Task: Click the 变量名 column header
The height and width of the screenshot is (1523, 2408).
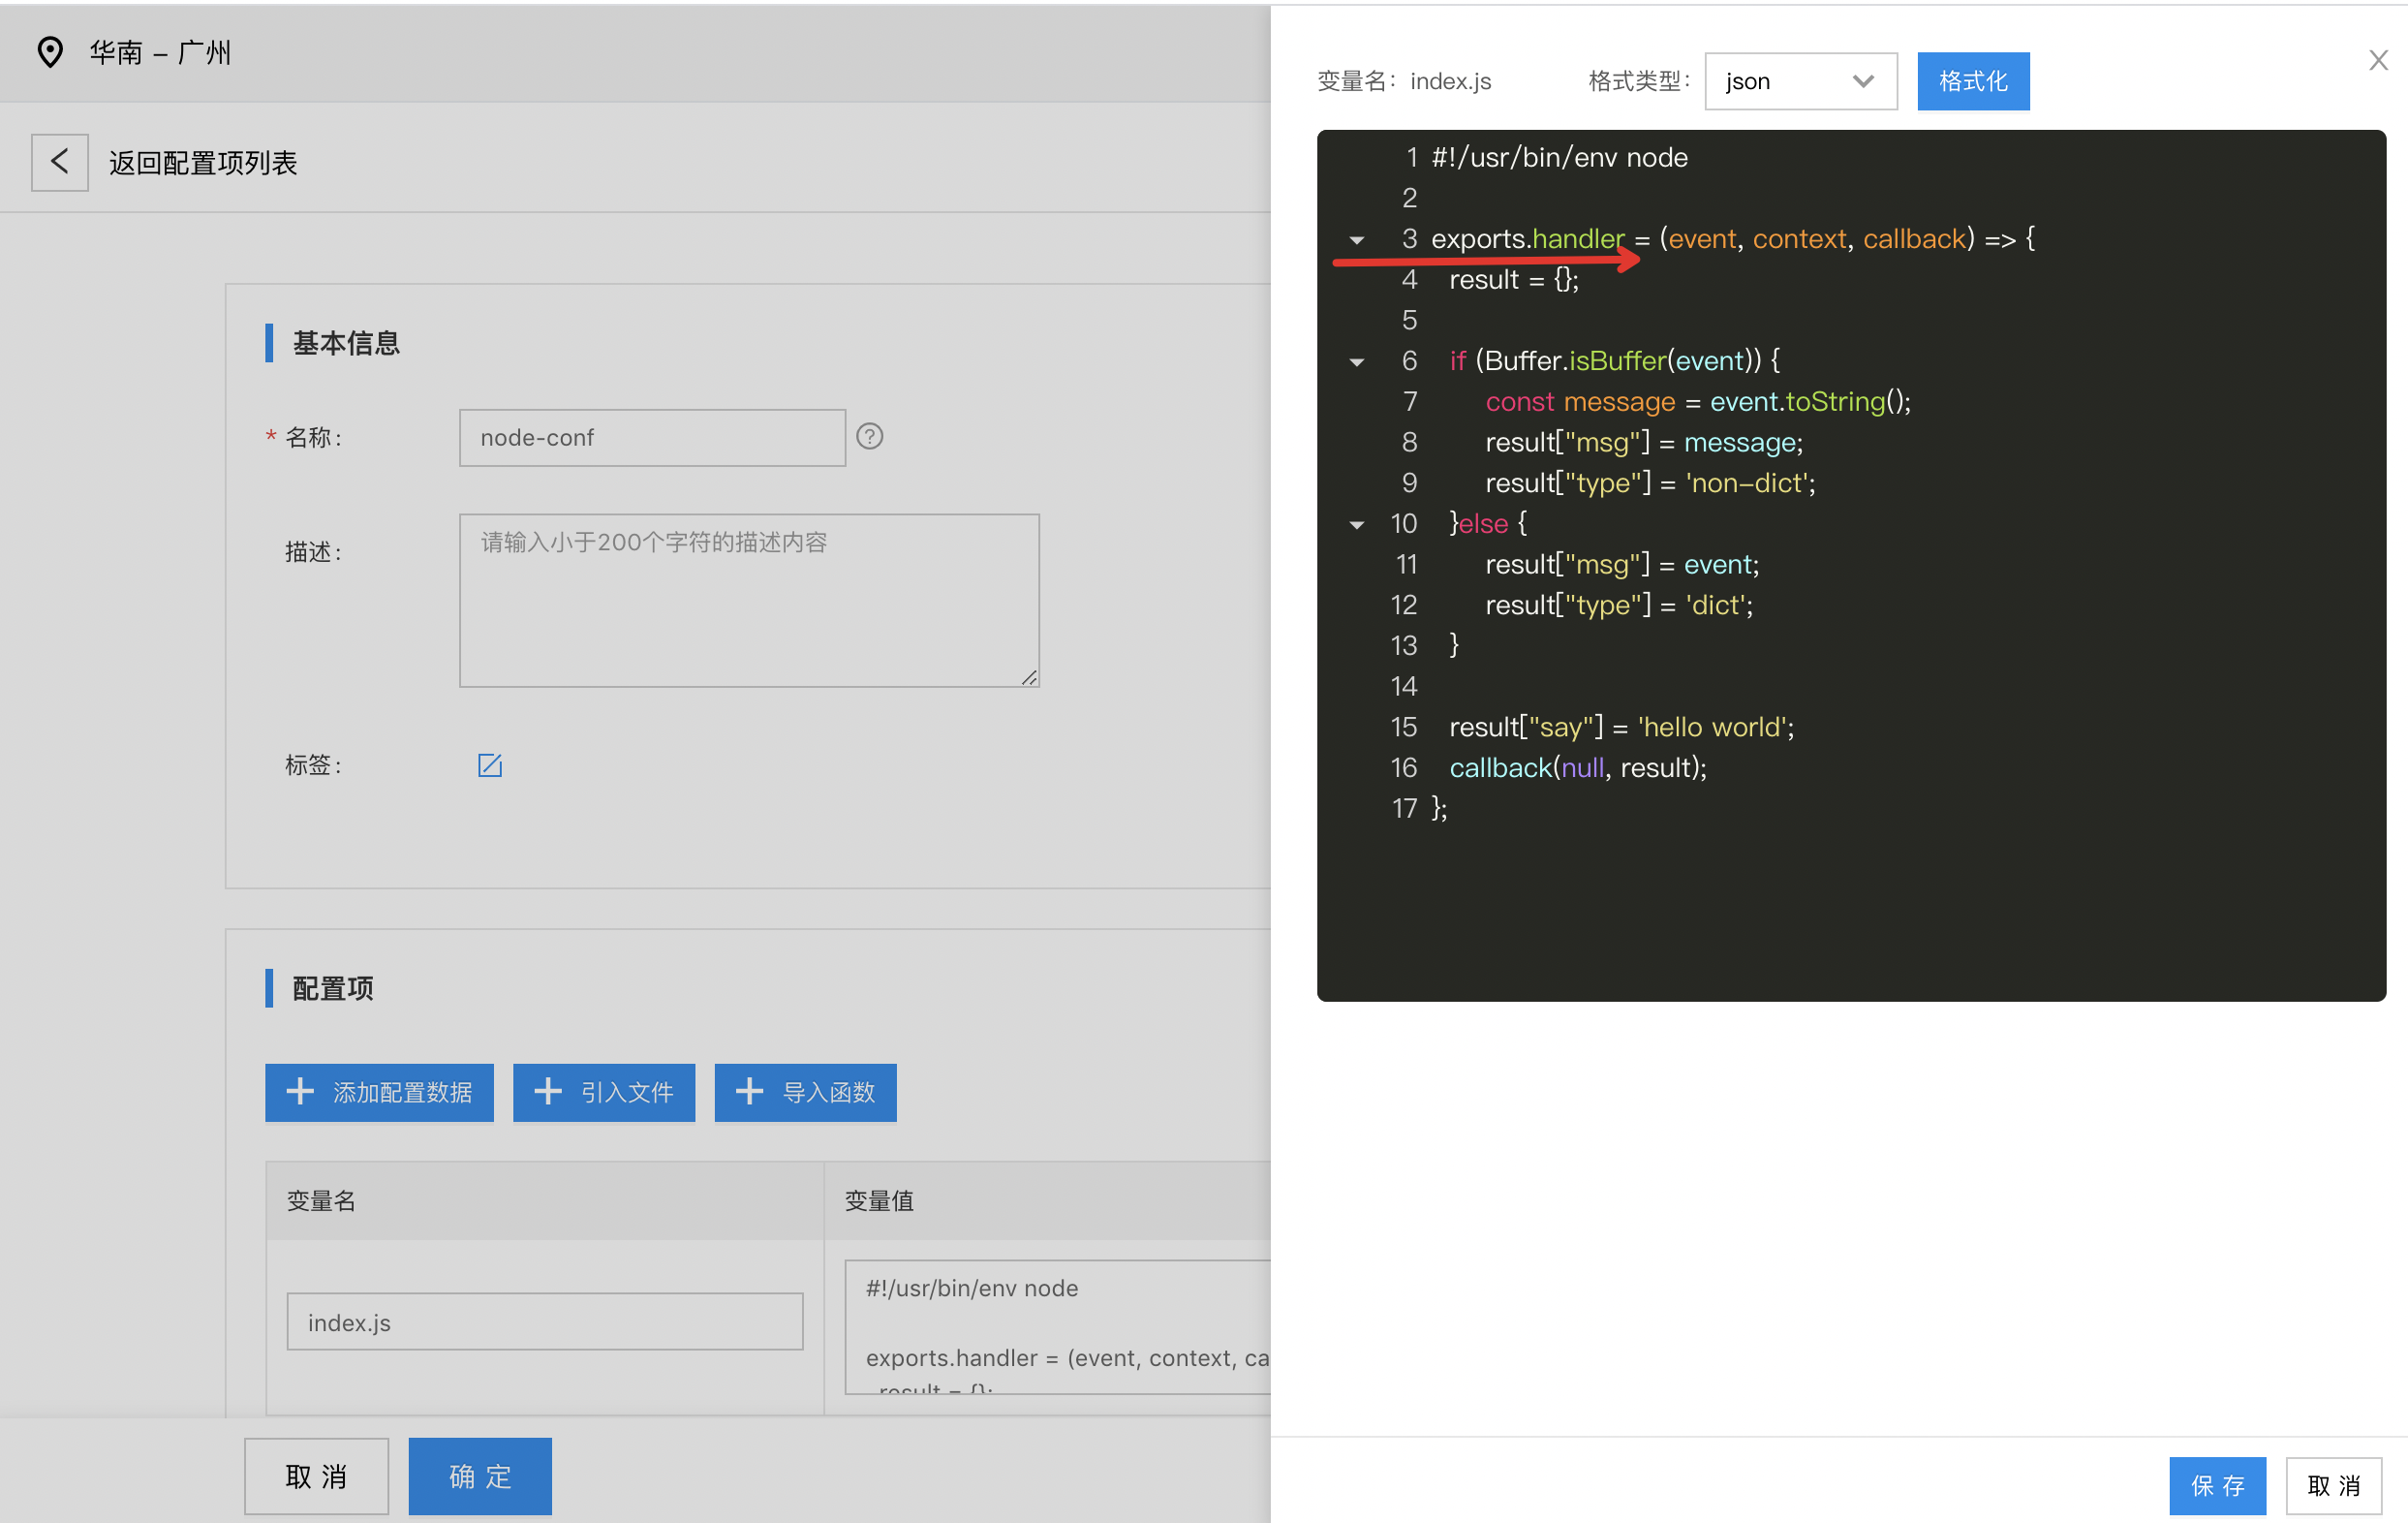Action: (x=321, y=1201)
